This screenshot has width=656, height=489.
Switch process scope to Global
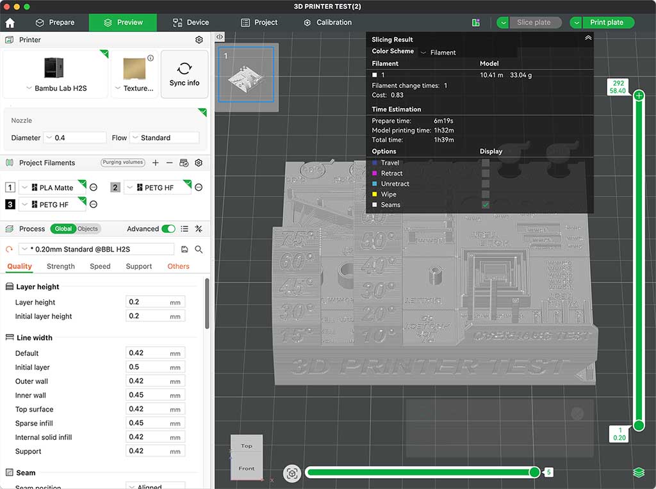pyautogui.click(x=63, y=228)
